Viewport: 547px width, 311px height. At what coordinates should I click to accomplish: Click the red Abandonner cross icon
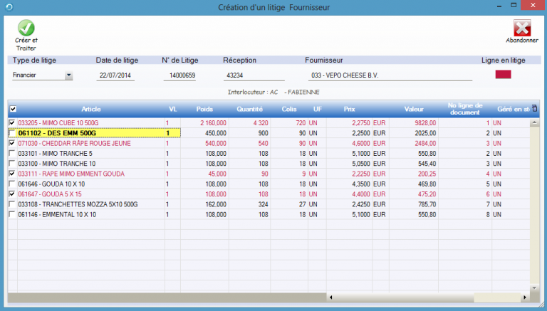tap(522, 28)
